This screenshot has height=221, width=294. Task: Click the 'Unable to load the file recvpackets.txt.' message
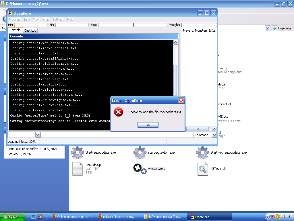tap(155, 112)
